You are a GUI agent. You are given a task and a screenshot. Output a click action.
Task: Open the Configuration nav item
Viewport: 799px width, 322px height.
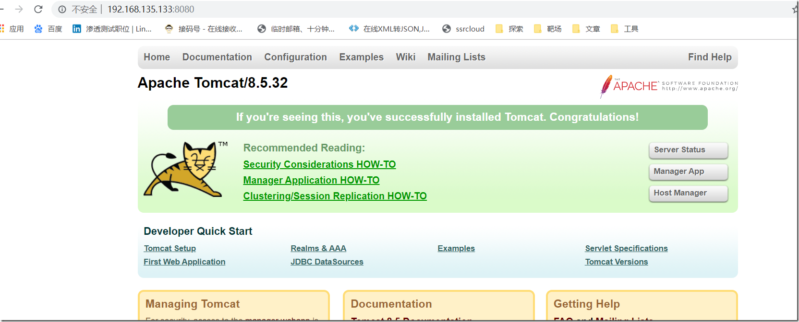coord(295,57)
